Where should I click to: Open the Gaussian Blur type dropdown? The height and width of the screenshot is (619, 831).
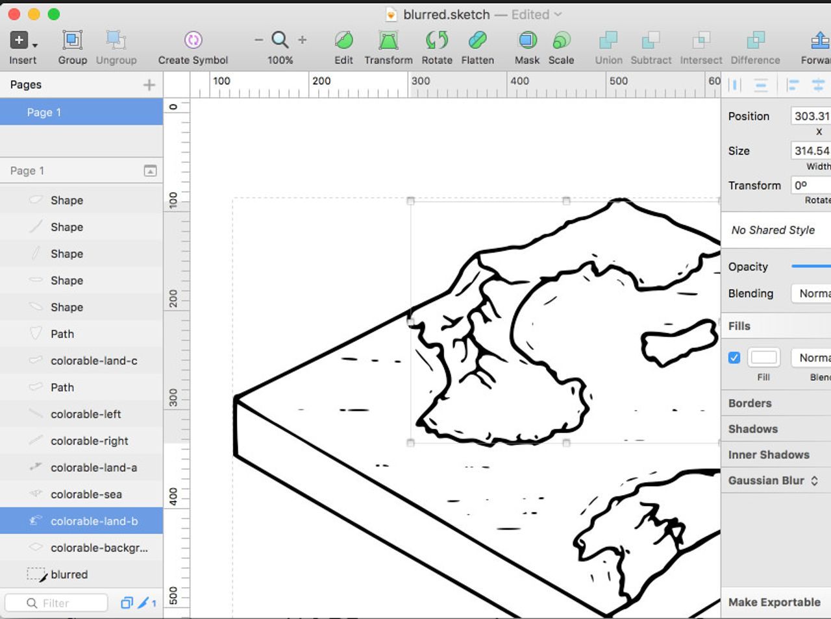[x=814, y=481]
